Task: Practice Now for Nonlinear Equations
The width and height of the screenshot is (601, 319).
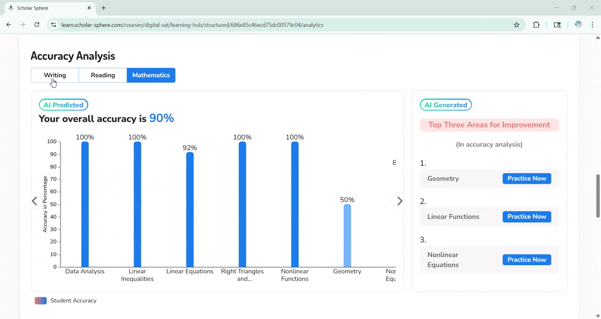Action: tap(527, 260)
